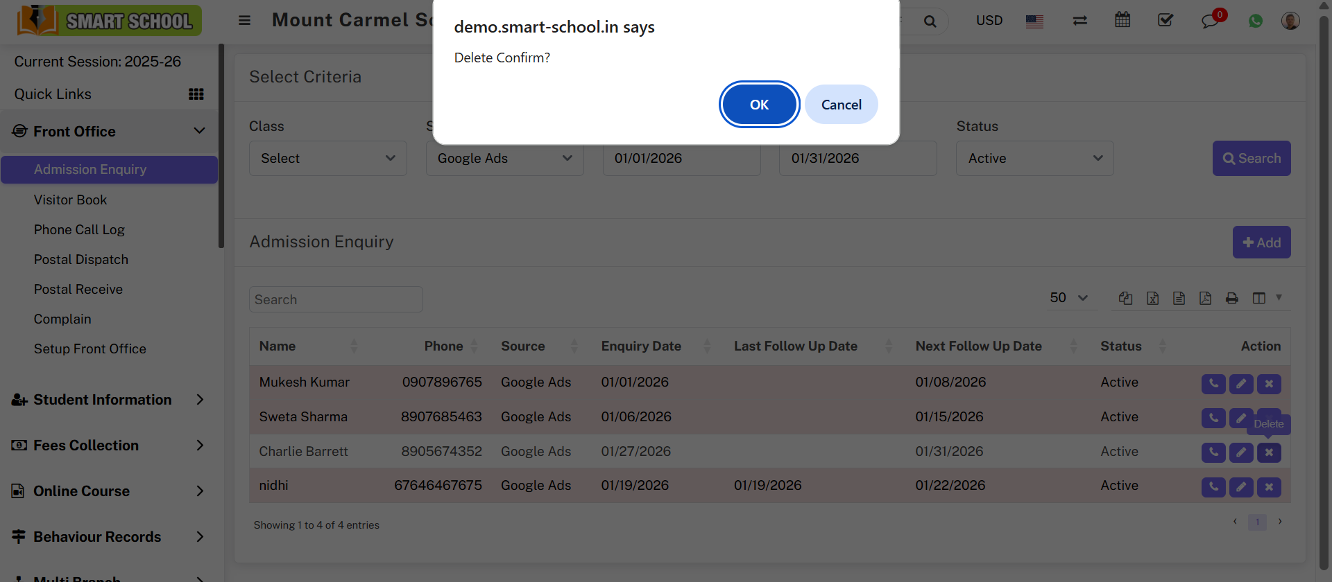Open the Source dropdown showing Google Ads
The image size is (1332, 582).
pyautogui.click(x=504, y=159)
